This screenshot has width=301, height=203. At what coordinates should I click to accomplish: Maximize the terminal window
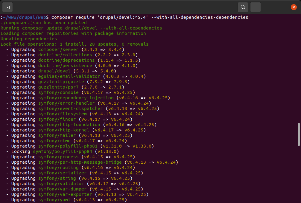point(282,7)
